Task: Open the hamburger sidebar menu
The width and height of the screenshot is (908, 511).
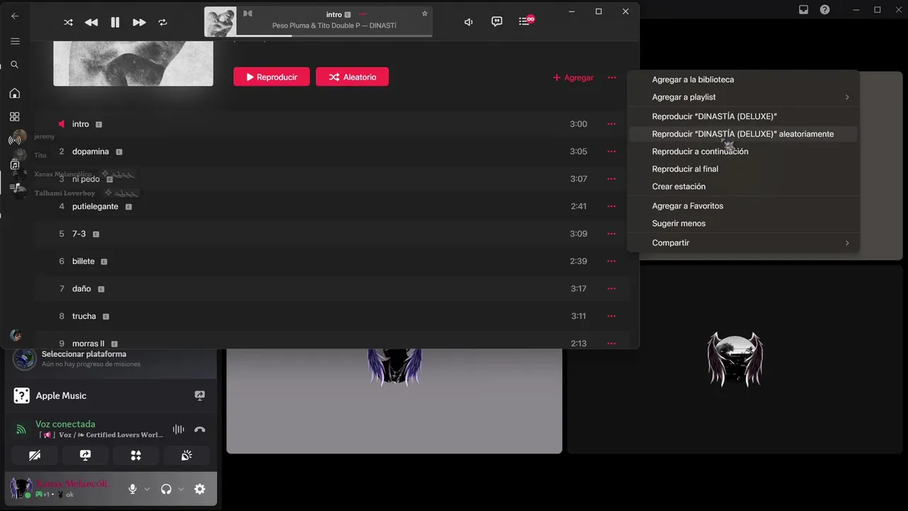Action: point(15,41)
